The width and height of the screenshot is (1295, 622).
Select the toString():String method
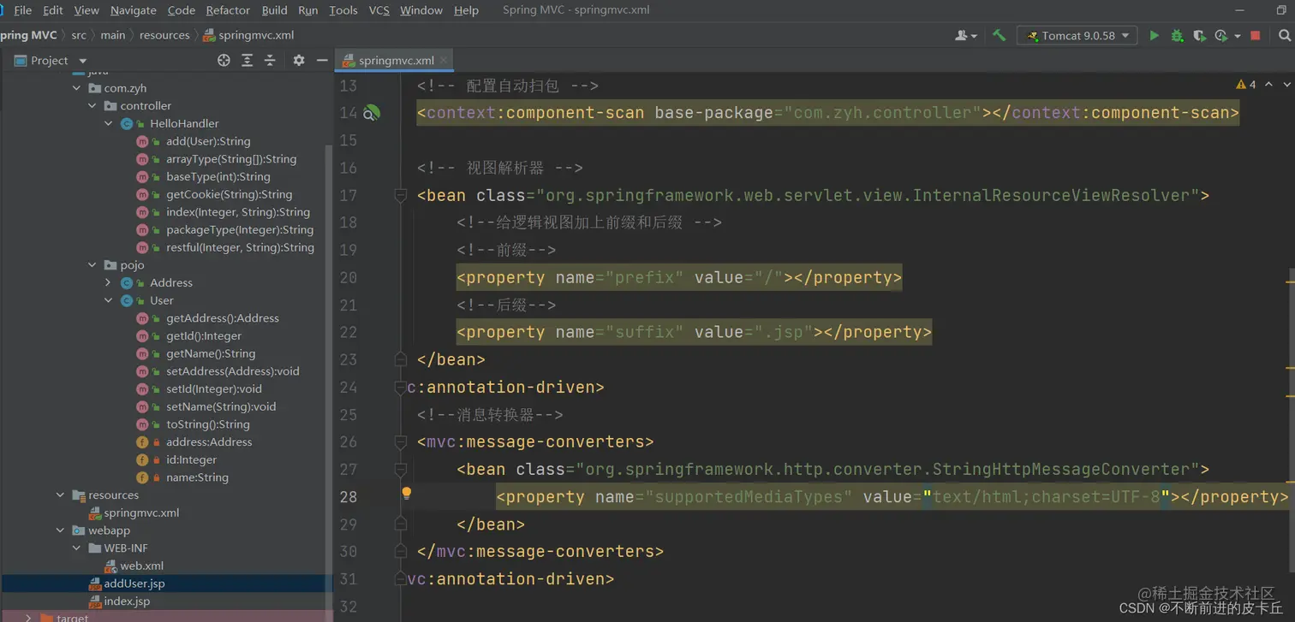(207, 424)
